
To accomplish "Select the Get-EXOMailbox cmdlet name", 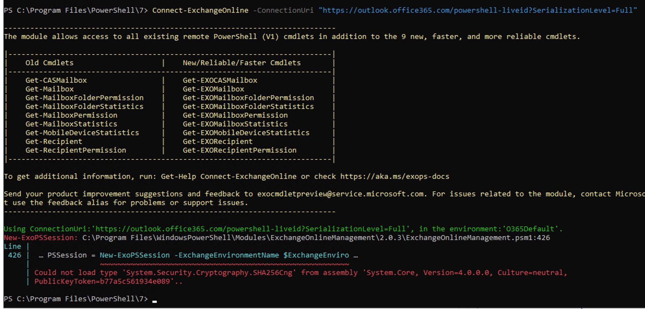I will (x=213, y=89).
